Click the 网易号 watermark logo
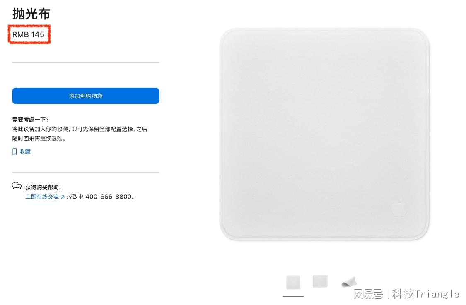The height and width of the screenshot is (305, 466). tap(369, 294)
